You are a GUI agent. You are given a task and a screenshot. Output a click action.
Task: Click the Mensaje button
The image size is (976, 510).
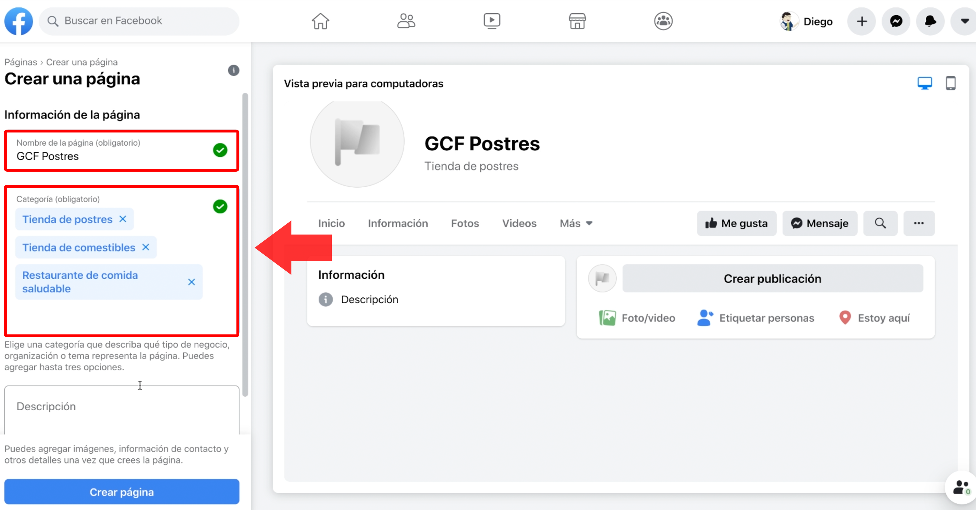click(x=820, y=223)
